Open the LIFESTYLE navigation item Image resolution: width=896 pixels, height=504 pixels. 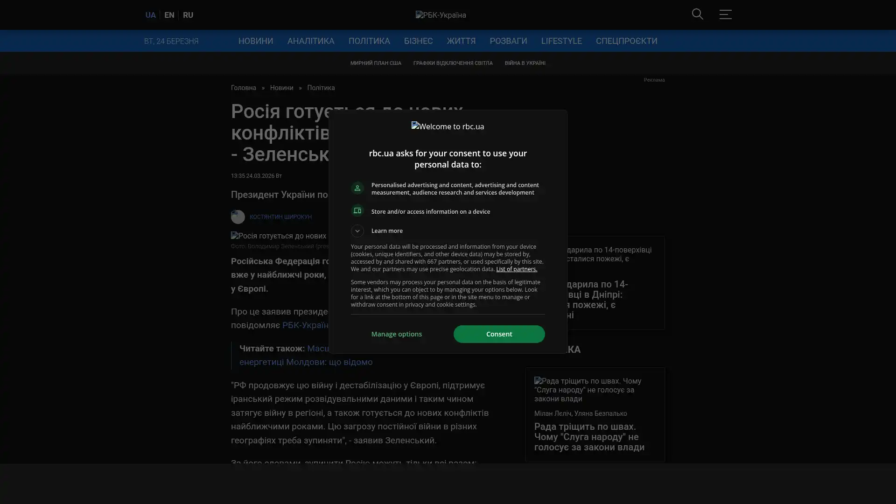pyautogui.click(x=561, y=41)
